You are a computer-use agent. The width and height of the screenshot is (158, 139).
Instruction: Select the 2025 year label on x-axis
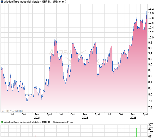tap(85, 118)
